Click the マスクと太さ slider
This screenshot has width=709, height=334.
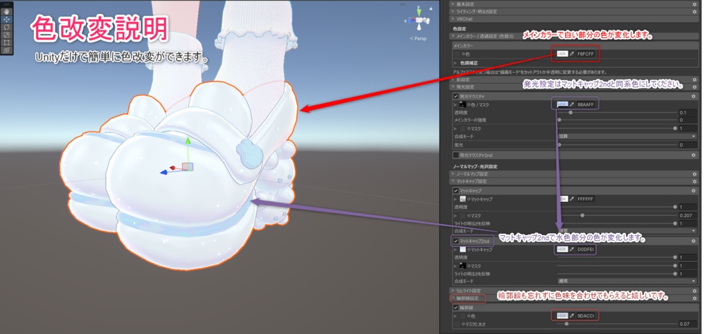(x=617, y=324)
